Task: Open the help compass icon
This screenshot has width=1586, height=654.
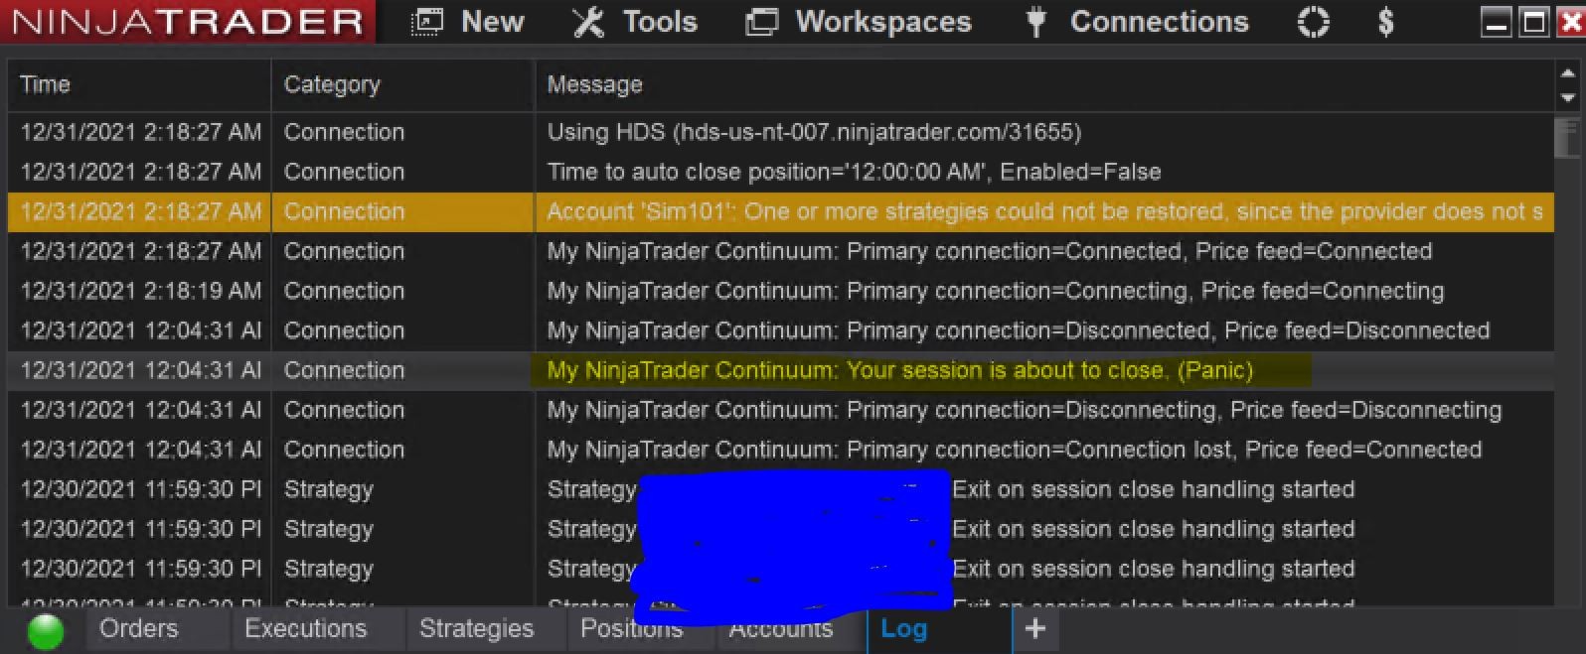Action: pos(1313,22)
